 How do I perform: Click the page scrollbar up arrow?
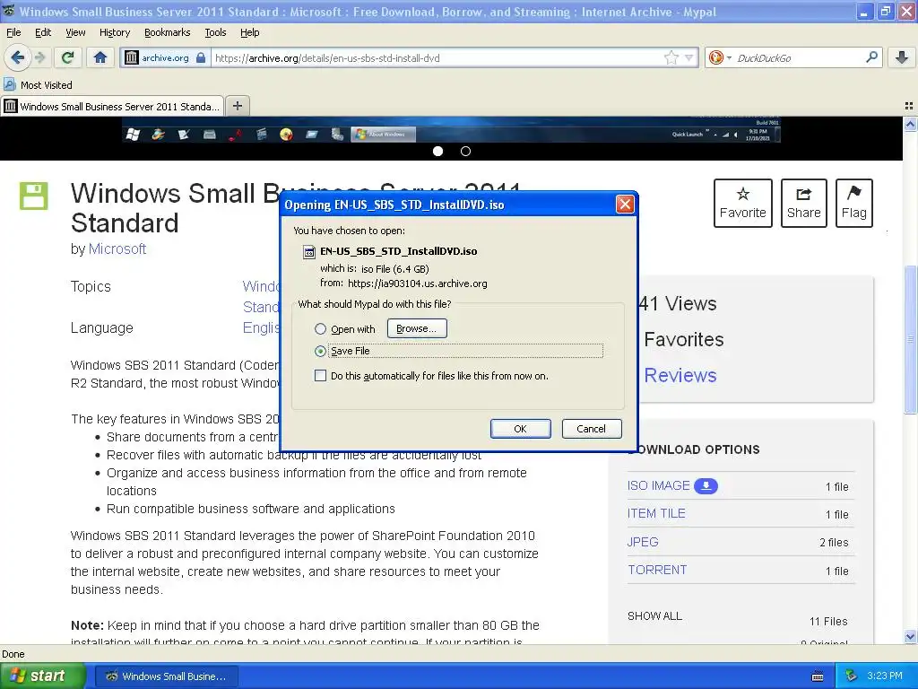coord(910,124)
